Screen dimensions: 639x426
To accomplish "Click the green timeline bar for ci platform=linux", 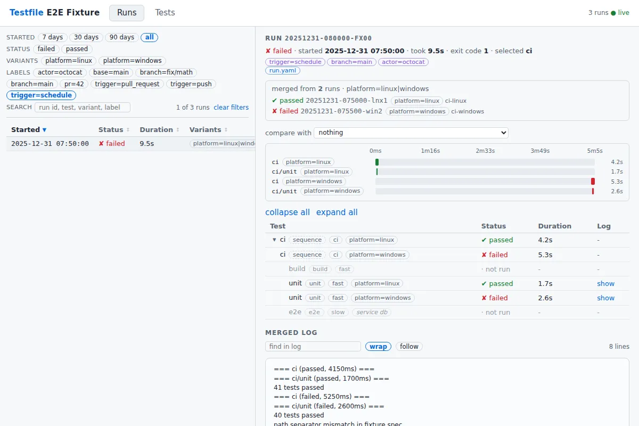I will pos(377,162).
